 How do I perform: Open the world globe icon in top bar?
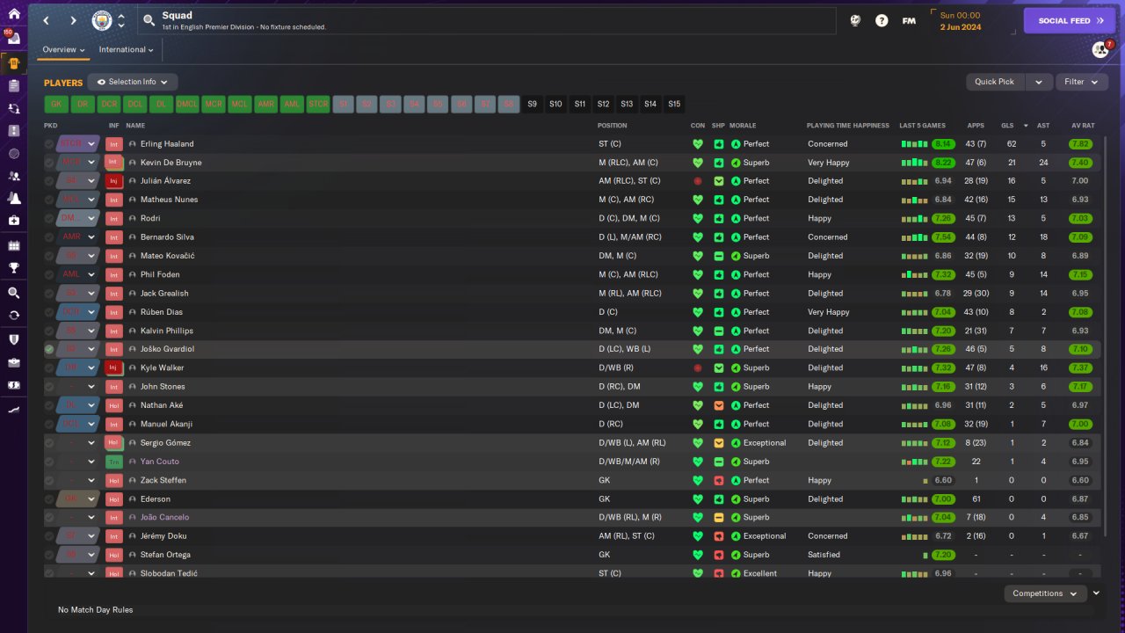[855, 20]
